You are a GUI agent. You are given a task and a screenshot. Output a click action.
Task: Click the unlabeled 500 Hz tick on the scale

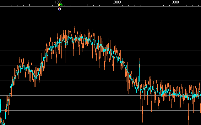[x=30, y=5]
